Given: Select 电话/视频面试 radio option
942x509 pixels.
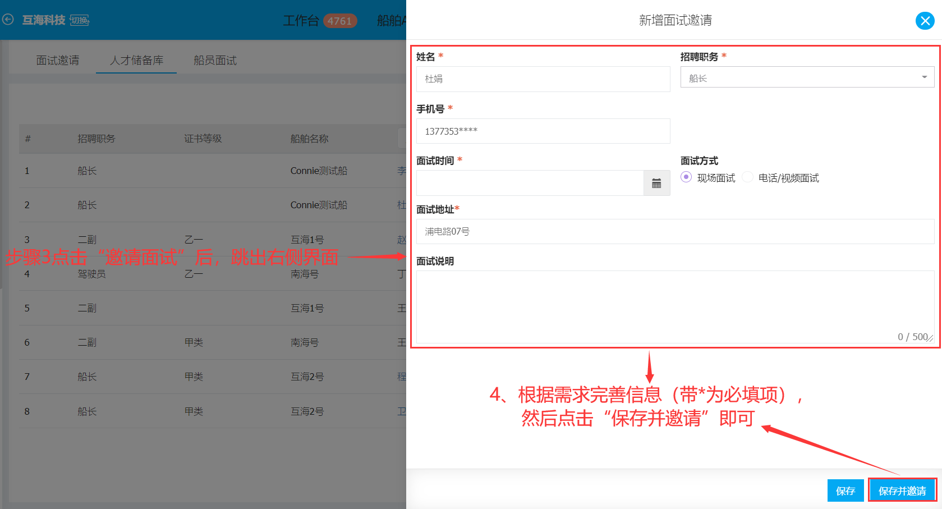Looking at the screenshot, I should point(747,177).
